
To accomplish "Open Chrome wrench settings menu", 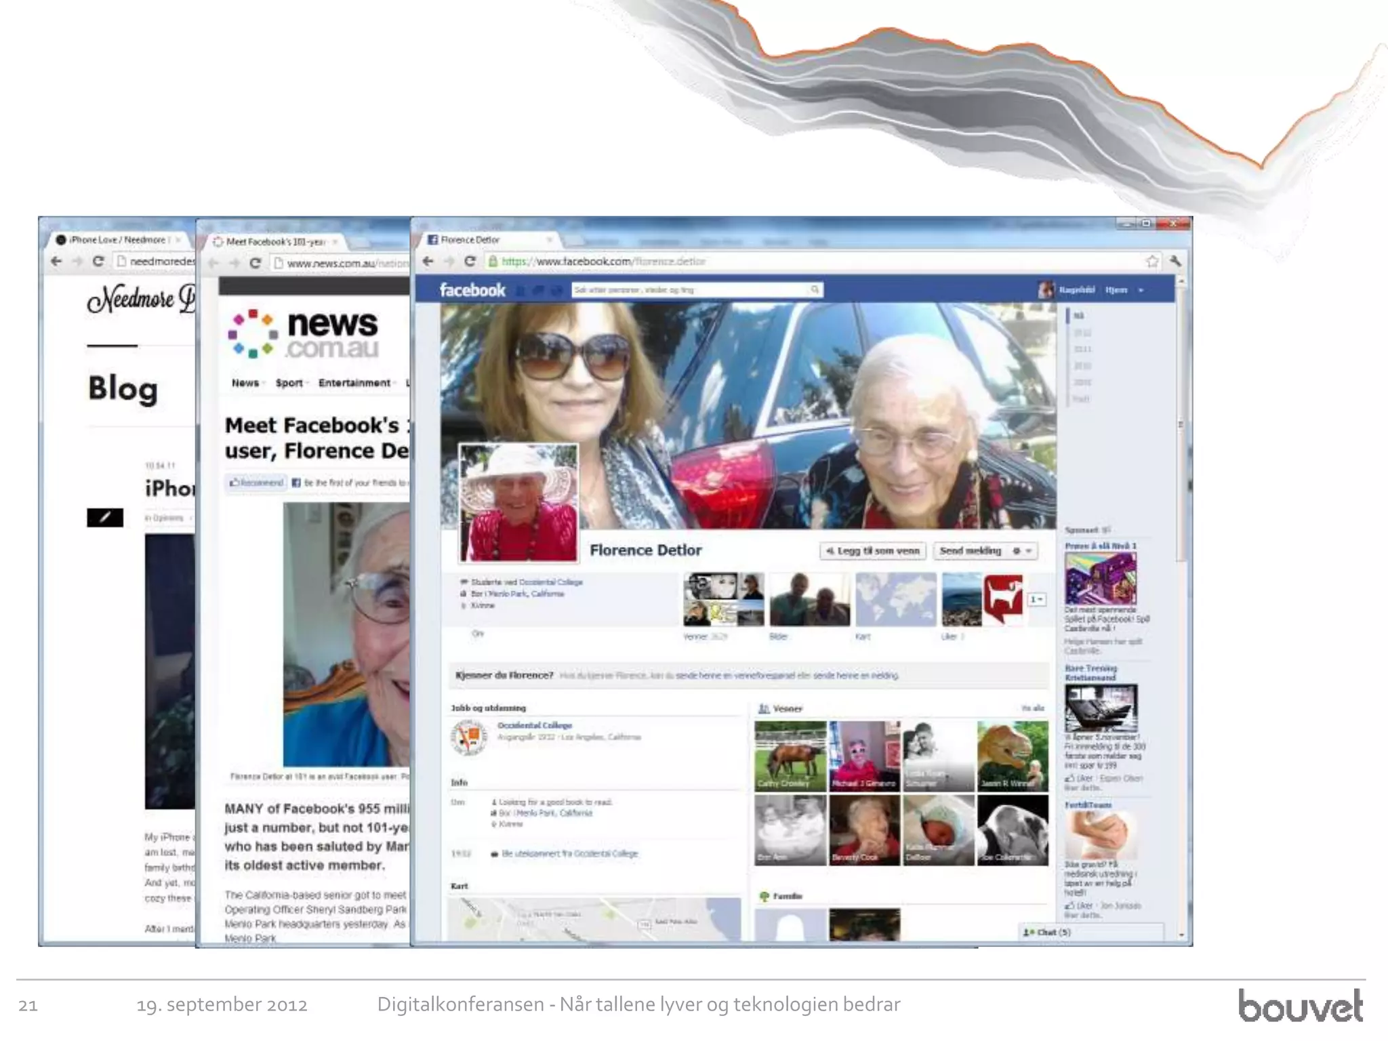I will 1175,261.
